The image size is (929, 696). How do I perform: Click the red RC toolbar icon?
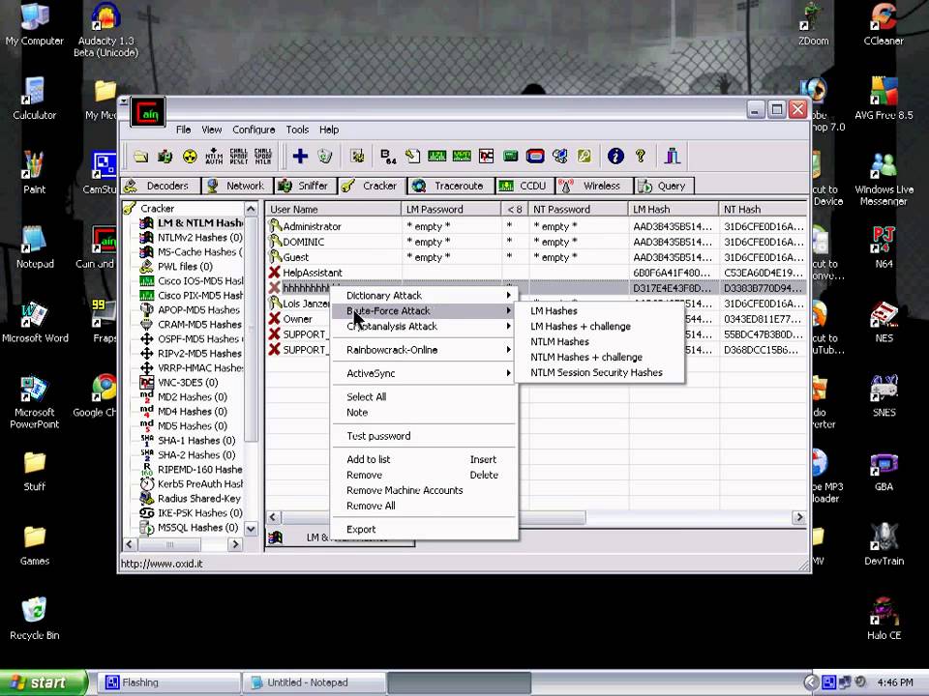487,157
